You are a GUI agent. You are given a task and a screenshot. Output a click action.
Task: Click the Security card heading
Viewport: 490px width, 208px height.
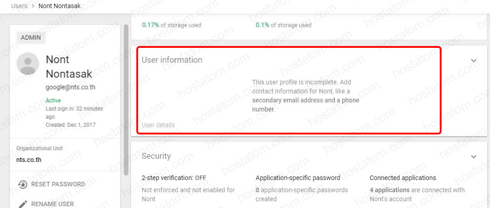pyautogui.click(x=156, y=156)
